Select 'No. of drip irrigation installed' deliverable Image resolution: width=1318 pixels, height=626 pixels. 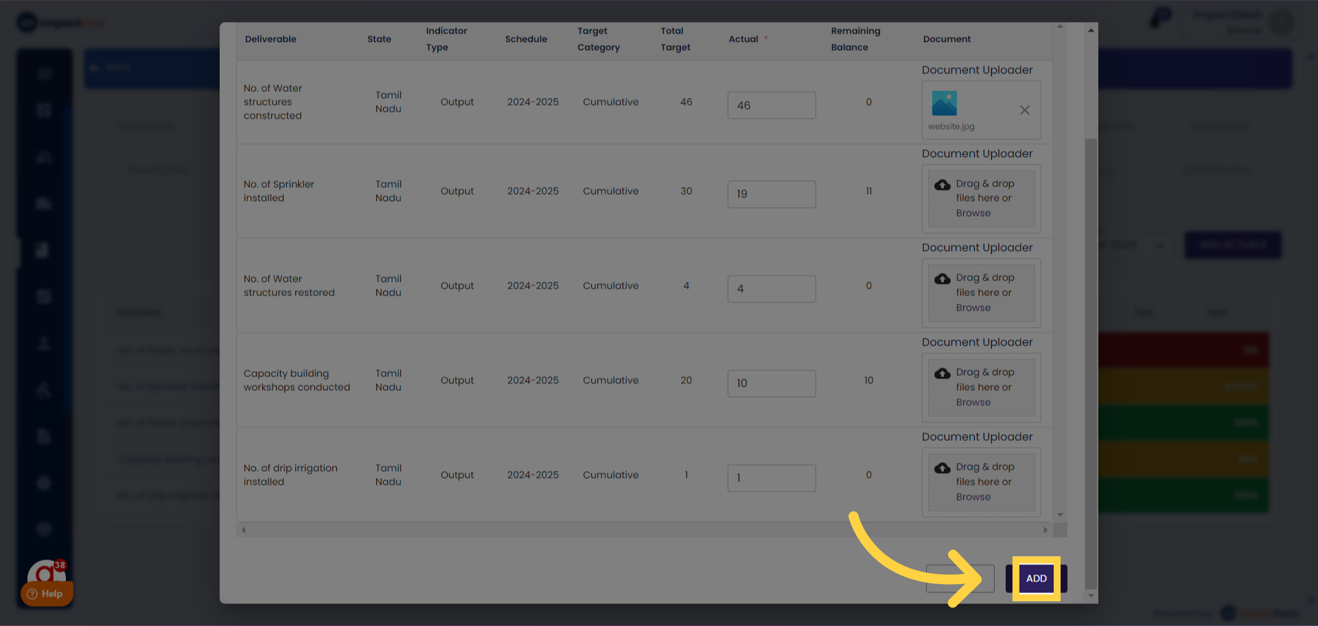[x=290, y=475]
